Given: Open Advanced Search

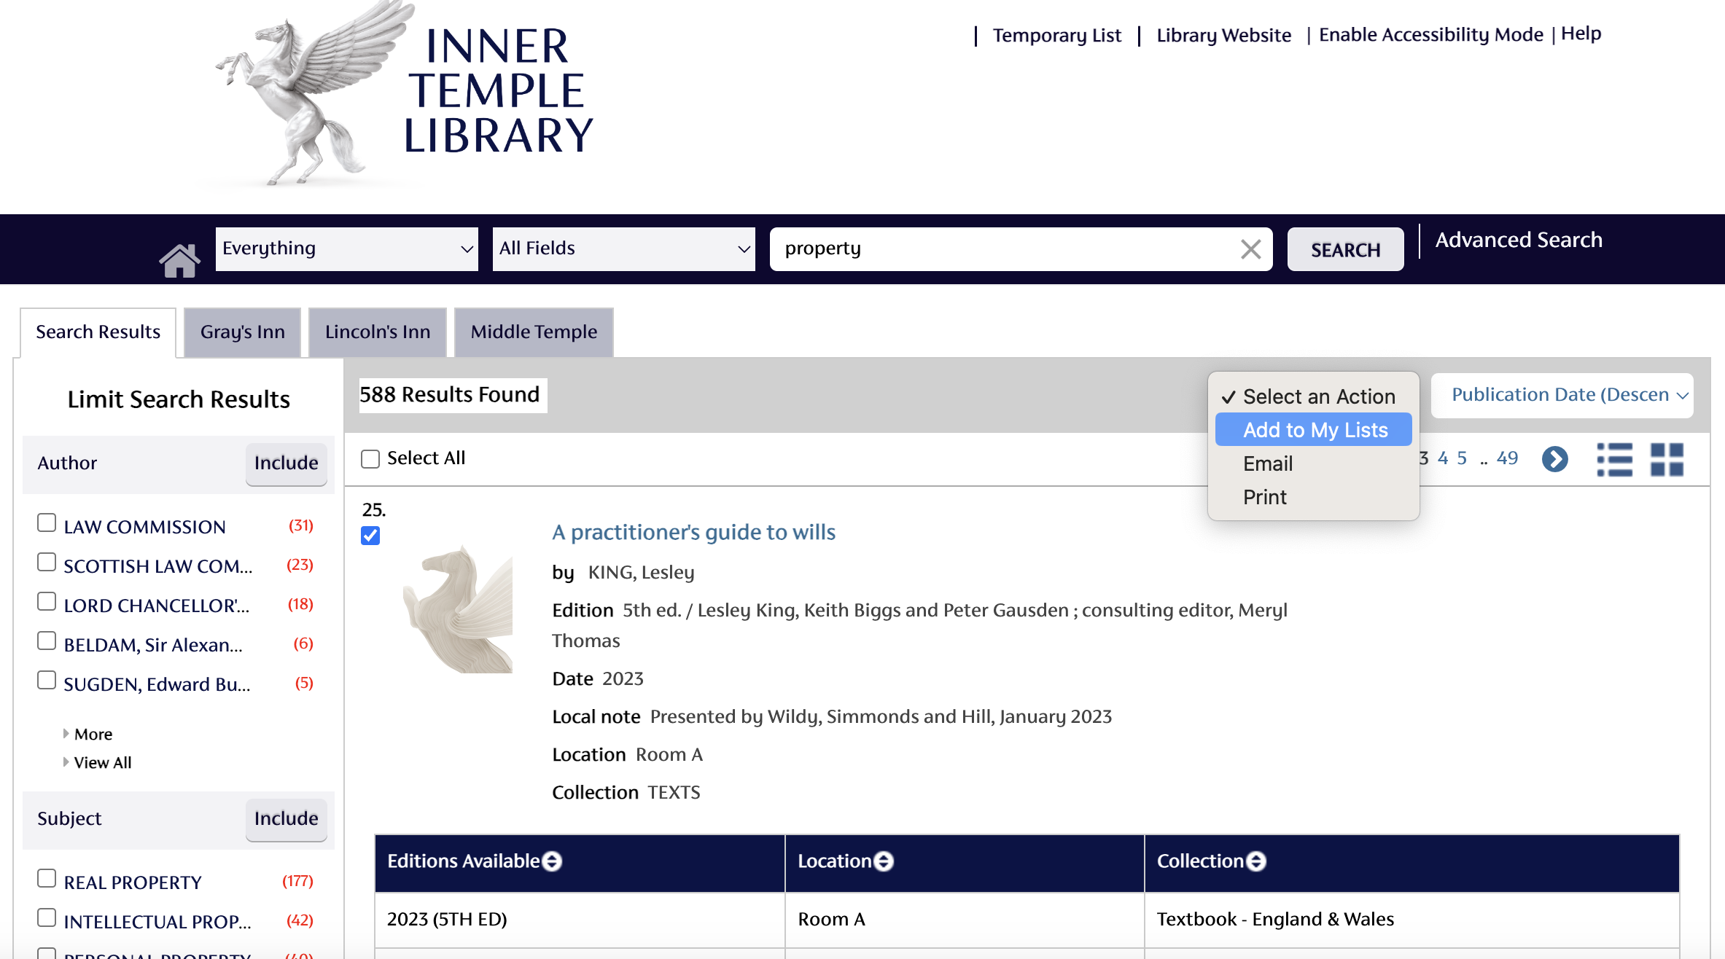Looking at the screenshot, I should [1519, 240].
